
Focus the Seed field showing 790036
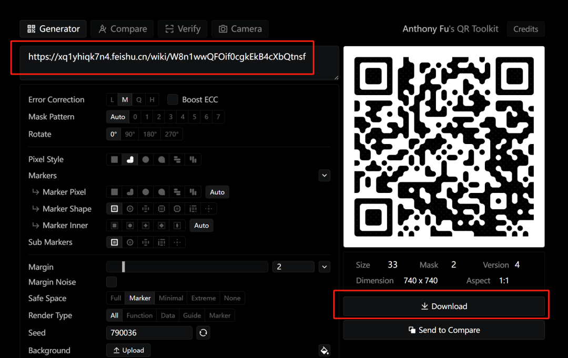click(x=149, y=333)
